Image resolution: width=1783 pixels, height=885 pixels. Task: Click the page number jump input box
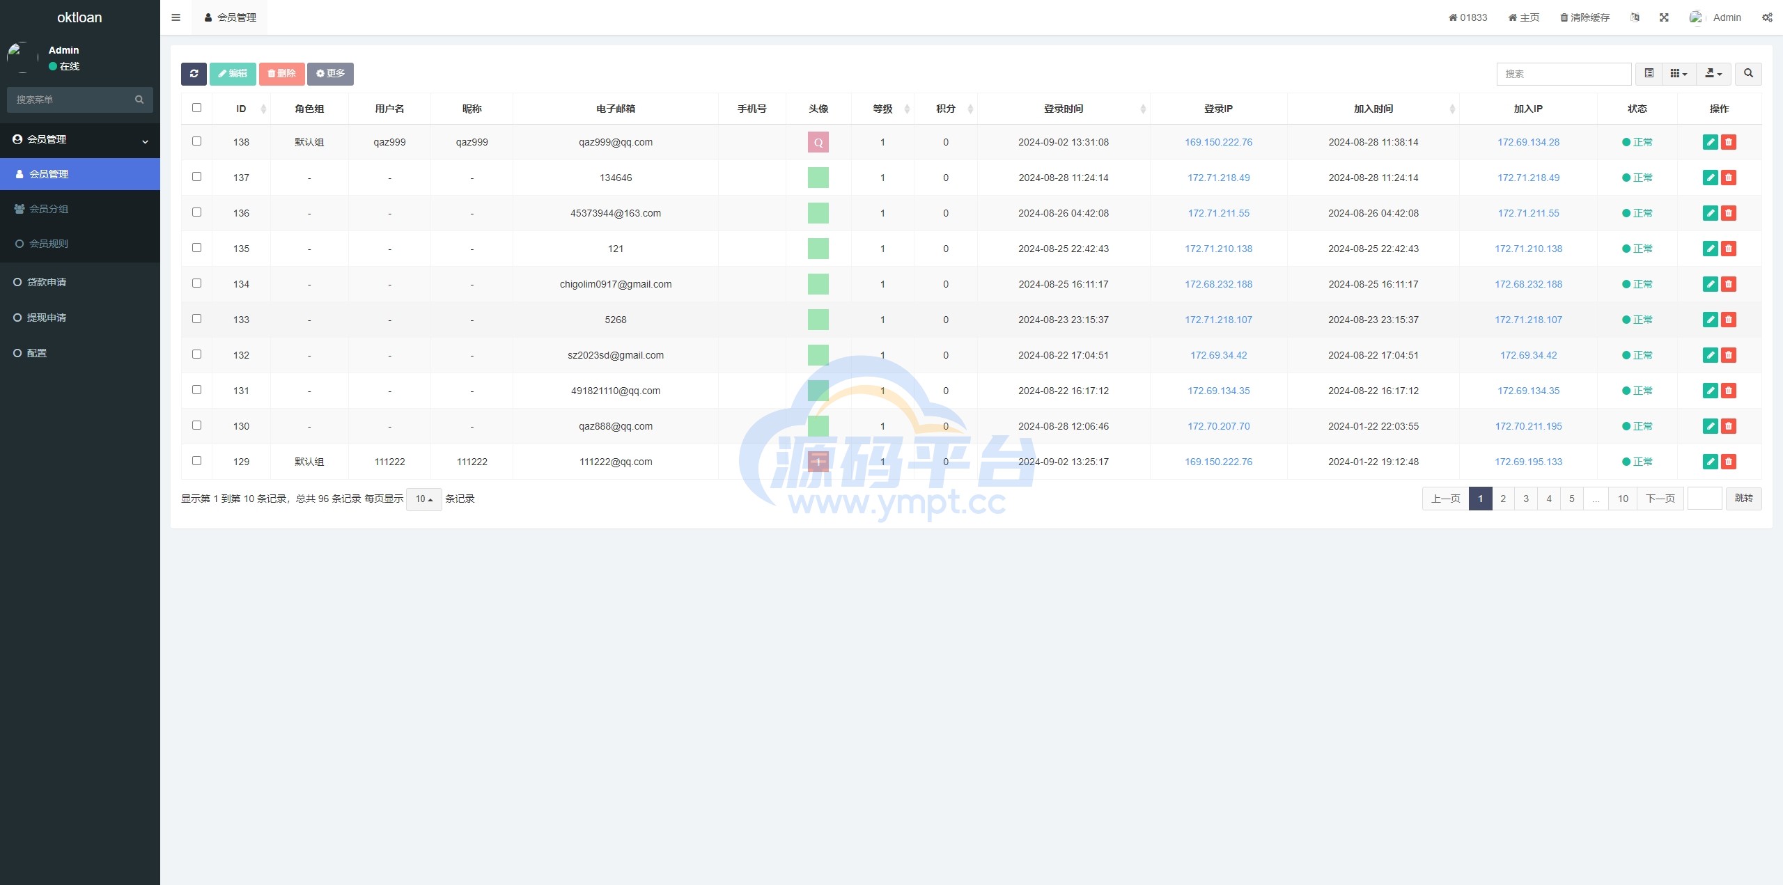1704,499
